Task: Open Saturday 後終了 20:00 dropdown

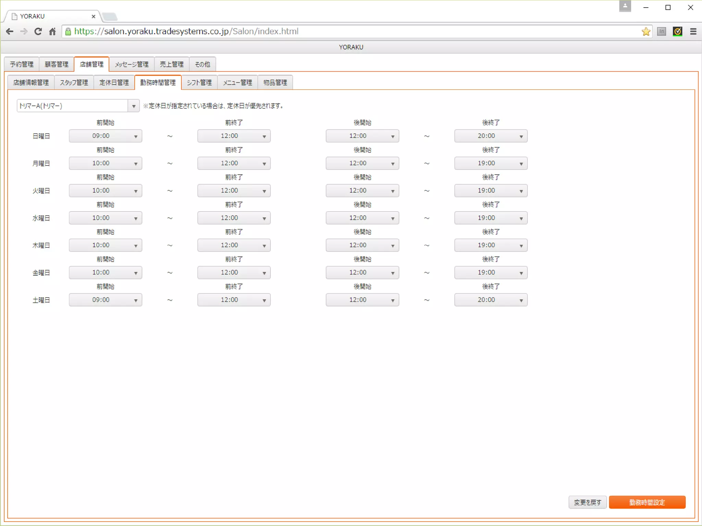Action: pyautogui.click(x=491, y=300)
